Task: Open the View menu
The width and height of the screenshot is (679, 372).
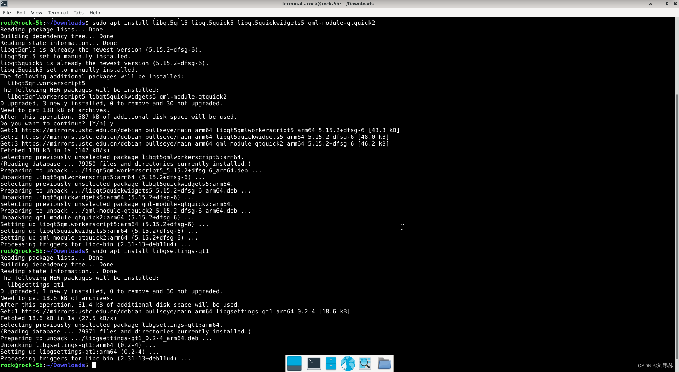Action: [36, 13]
